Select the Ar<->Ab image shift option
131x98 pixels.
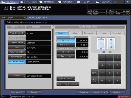pyautogui.click(x=66, y=52)
